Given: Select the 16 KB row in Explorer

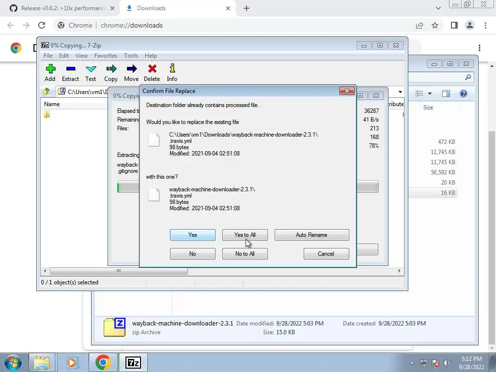Looking at the screenshot, I should 433,193.
